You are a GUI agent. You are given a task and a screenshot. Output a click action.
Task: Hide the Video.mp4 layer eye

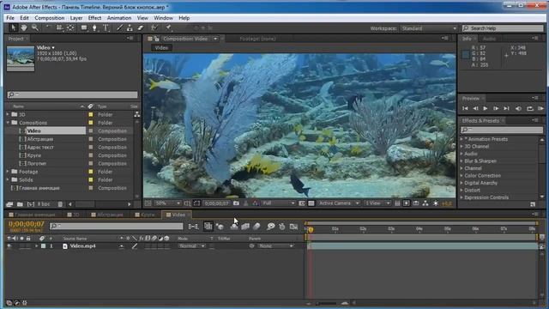tap(9, 246)
